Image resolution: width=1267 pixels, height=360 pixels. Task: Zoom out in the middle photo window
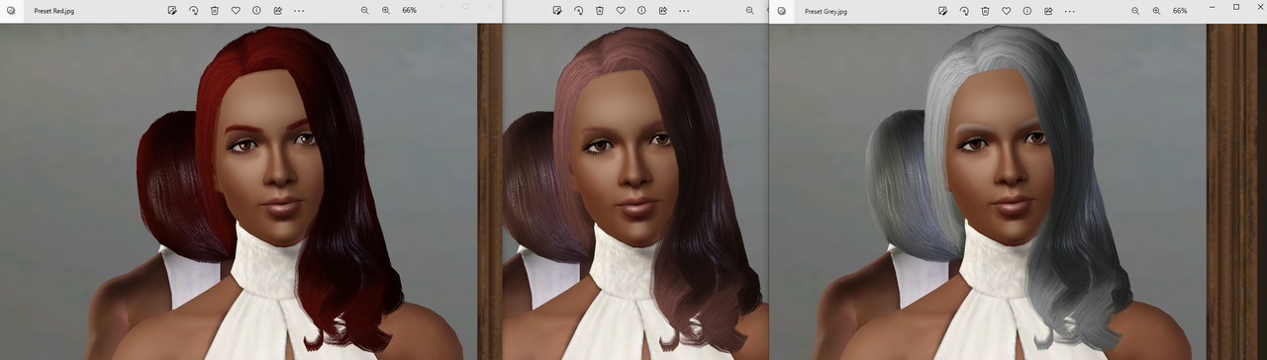[x=749, y=10]
